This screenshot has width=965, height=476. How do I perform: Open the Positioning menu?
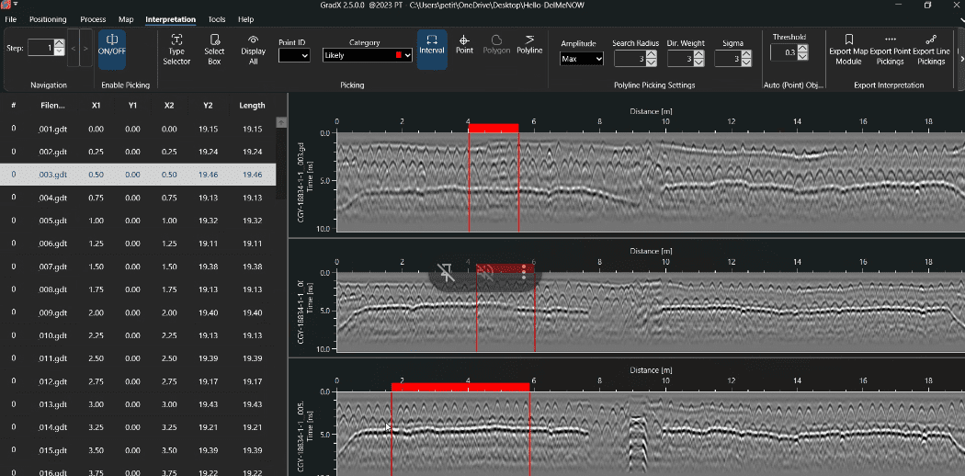click(x=48, y=19)
